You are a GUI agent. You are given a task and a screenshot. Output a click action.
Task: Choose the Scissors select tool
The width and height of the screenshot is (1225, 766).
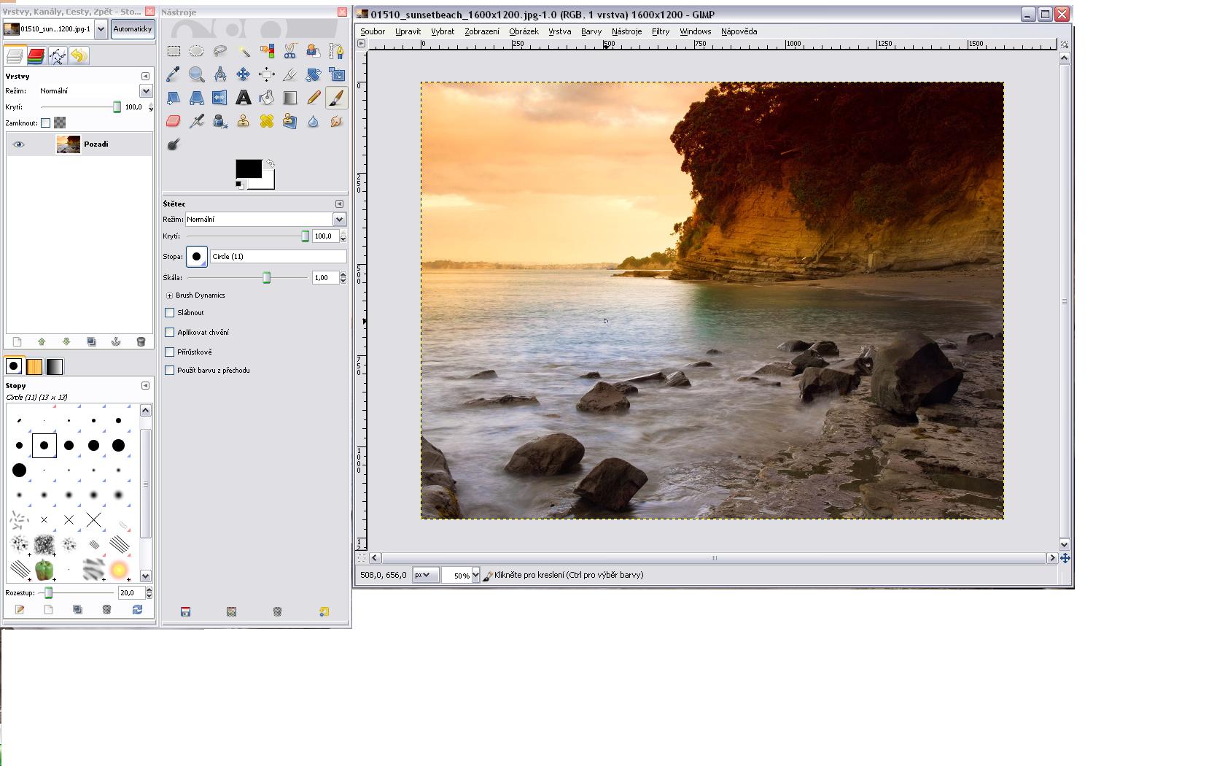click(290, 51)
